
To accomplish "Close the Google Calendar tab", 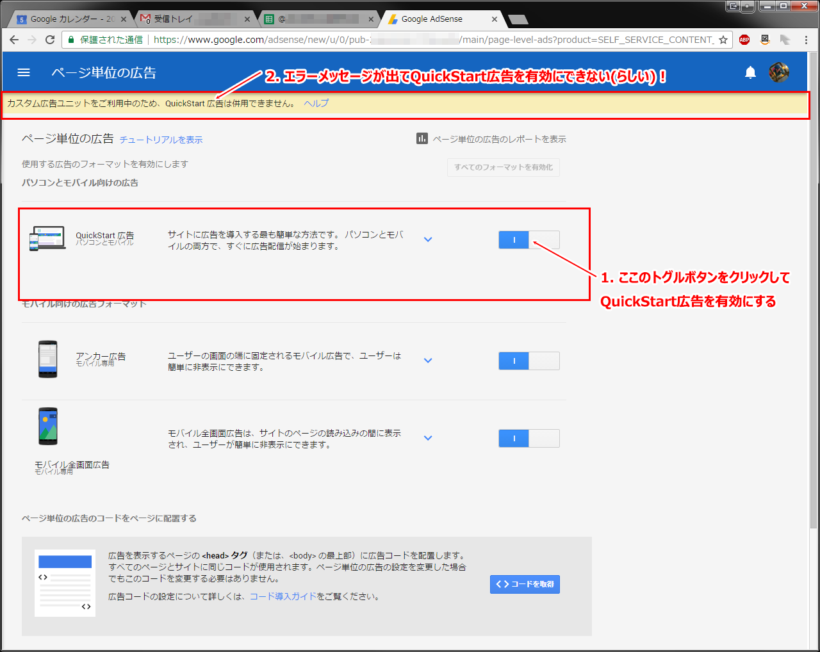I will (124, 19).
